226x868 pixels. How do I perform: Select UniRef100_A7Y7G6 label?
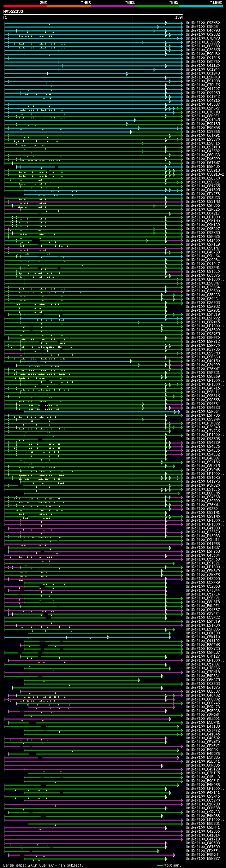(x=203, y=431)
